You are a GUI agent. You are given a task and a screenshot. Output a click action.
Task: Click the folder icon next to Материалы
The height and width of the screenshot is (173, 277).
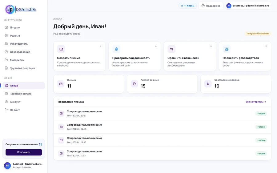click(6, 60)
